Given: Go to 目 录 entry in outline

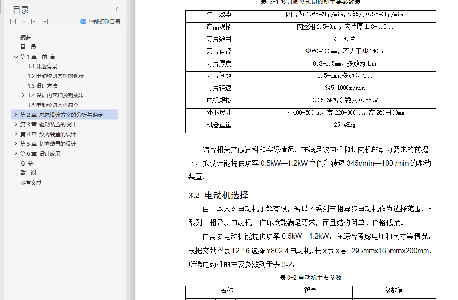Looking at the screenshot, I should click(x=28, y=47).
